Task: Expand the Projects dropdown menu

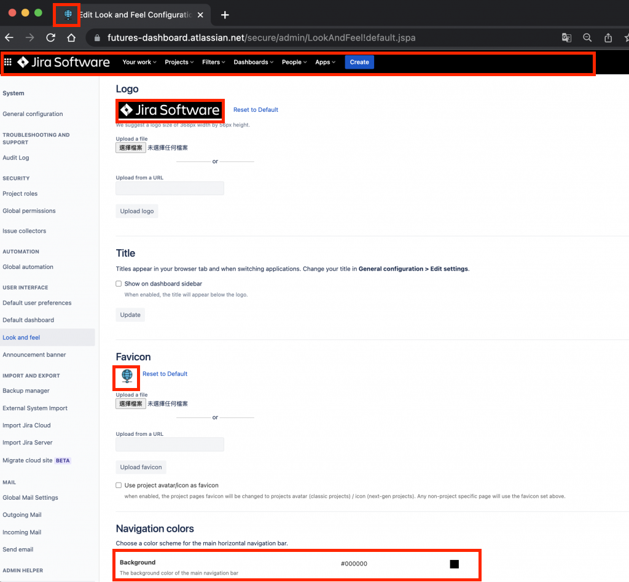Action: click(179, 62)
